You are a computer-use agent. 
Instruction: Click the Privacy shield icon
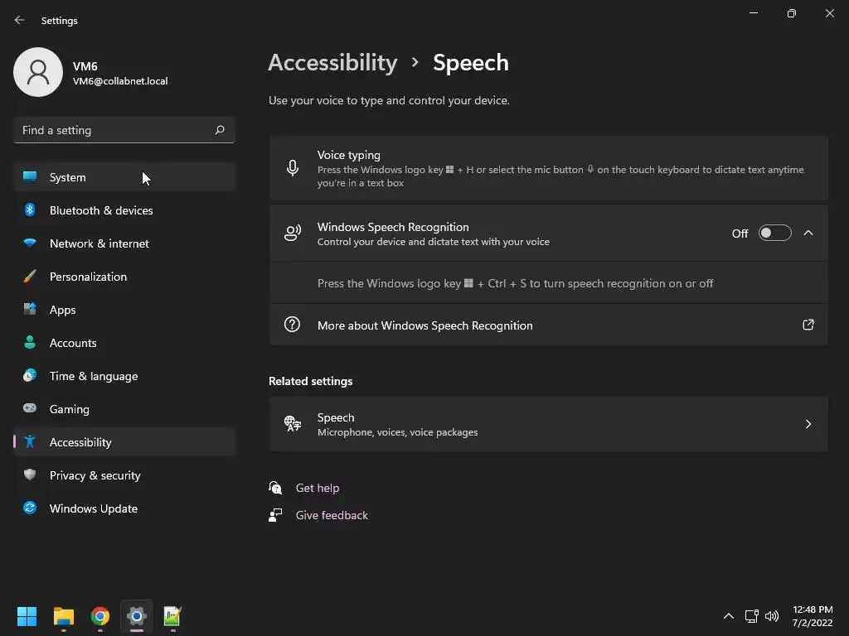click(x=30, y=475)
